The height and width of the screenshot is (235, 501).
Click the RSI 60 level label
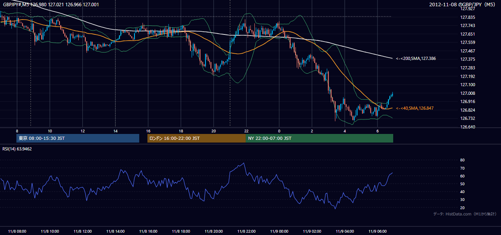(462, 176)
